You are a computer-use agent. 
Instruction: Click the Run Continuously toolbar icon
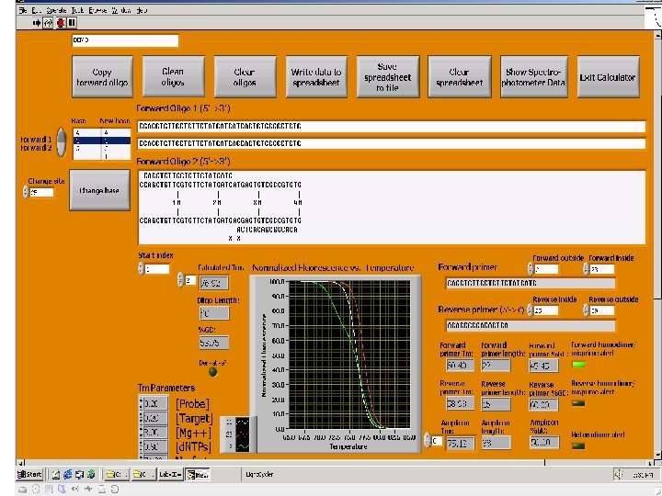(x=50, y=21)
